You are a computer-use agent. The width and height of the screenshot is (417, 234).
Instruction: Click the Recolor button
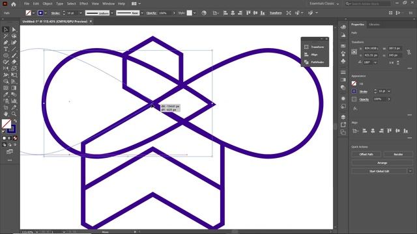[398, 154]
